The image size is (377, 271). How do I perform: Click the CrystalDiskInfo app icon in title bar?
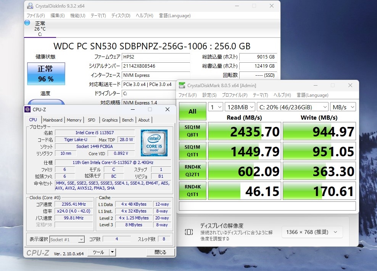click(30, 6)
